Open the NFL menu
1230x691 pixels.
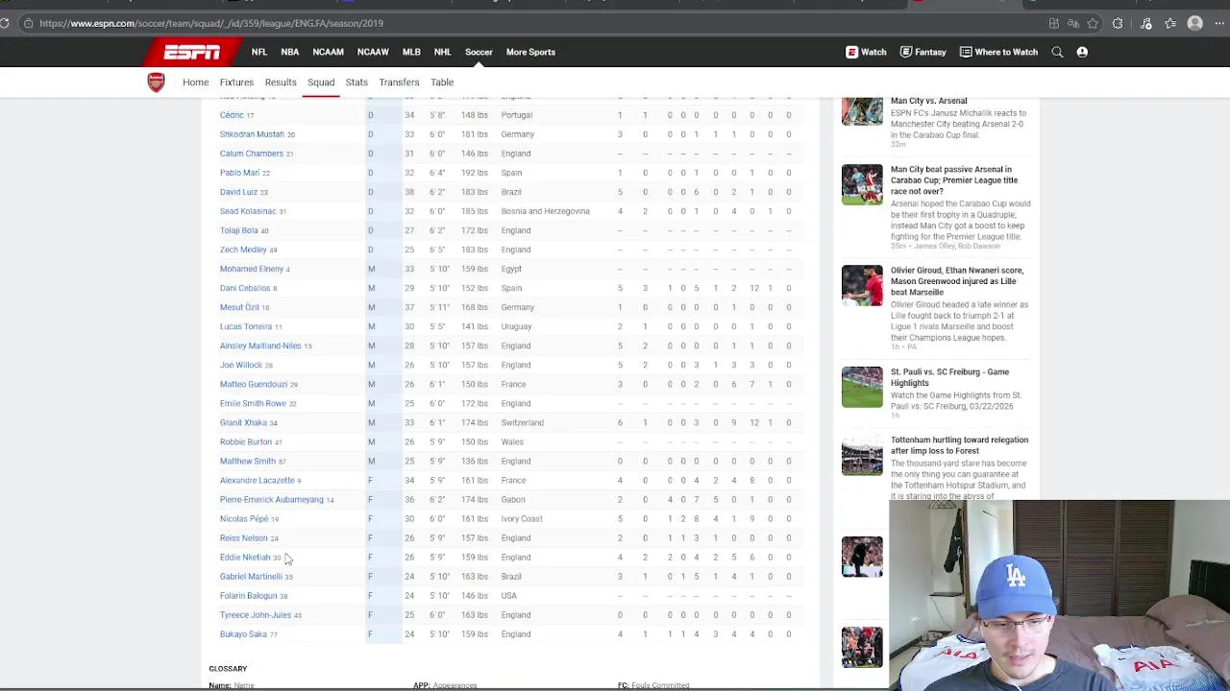[259, 52]
